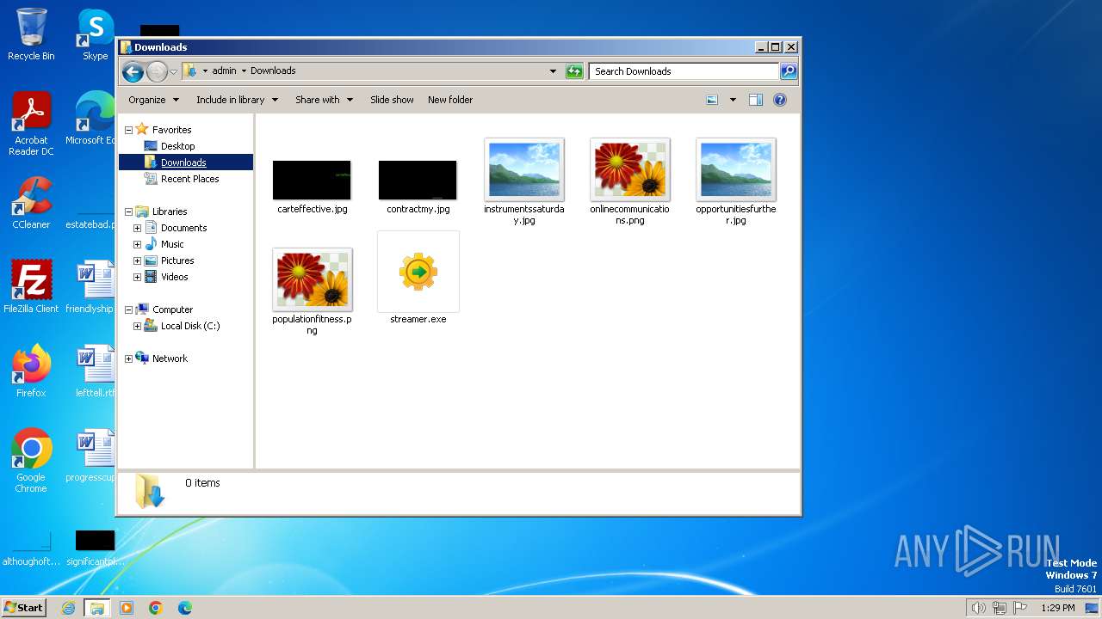Screen dimensions: 1102x619
Task: Focus the Search Downloads field
Action: (684, 71)
